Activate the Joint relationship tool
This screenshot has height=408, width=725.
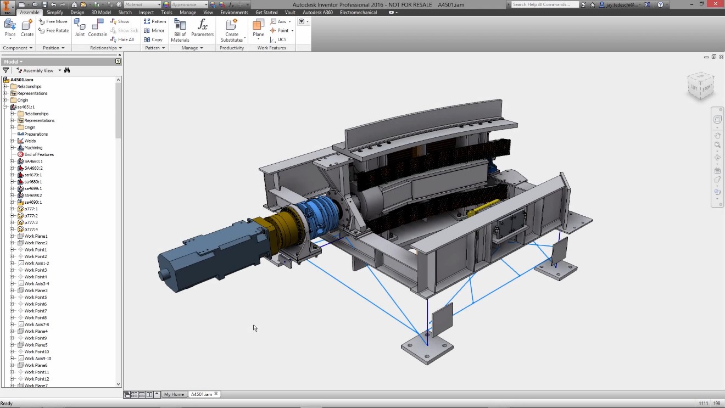point(80,29)
